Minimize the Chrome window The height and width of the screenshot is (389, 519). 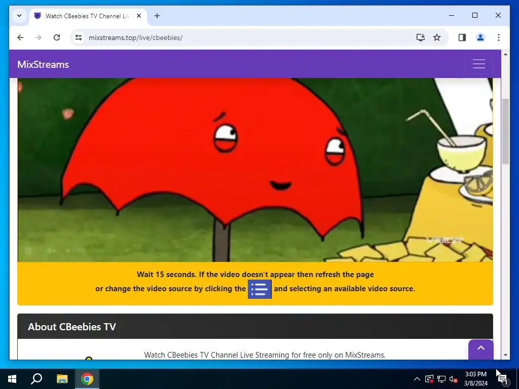coord(452,15)
